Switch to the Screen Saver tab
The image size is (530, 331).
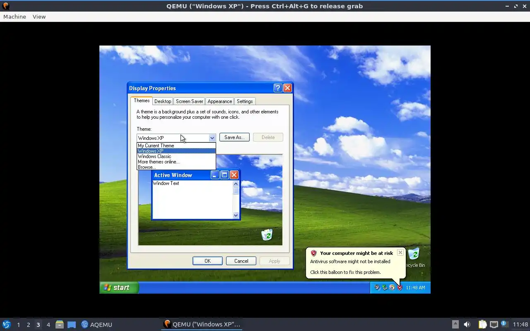189,101
